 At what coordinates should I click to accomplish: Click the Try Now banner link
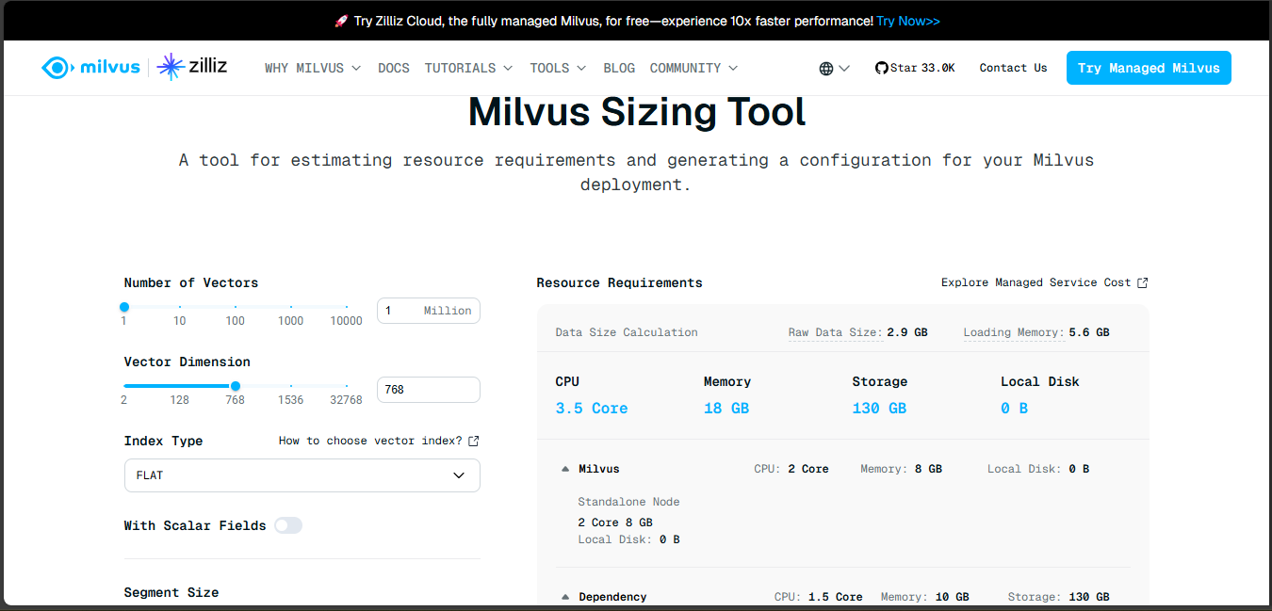tap(907, 20)
